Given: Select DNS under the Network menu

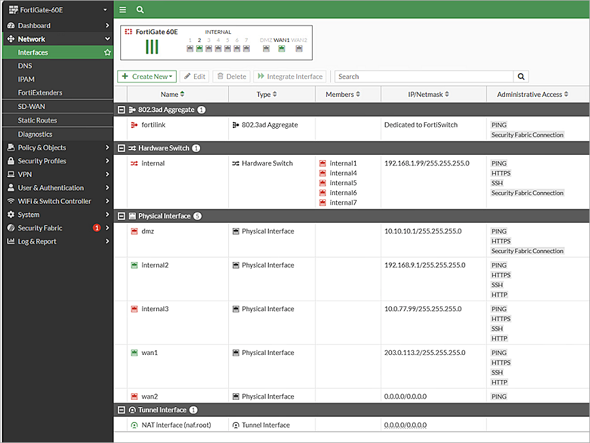Looking at the screenshot, I should point(25,65).
